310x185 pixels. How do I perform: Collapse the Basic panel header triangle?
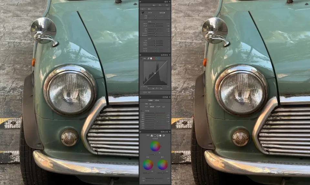[x=170, y=2]
